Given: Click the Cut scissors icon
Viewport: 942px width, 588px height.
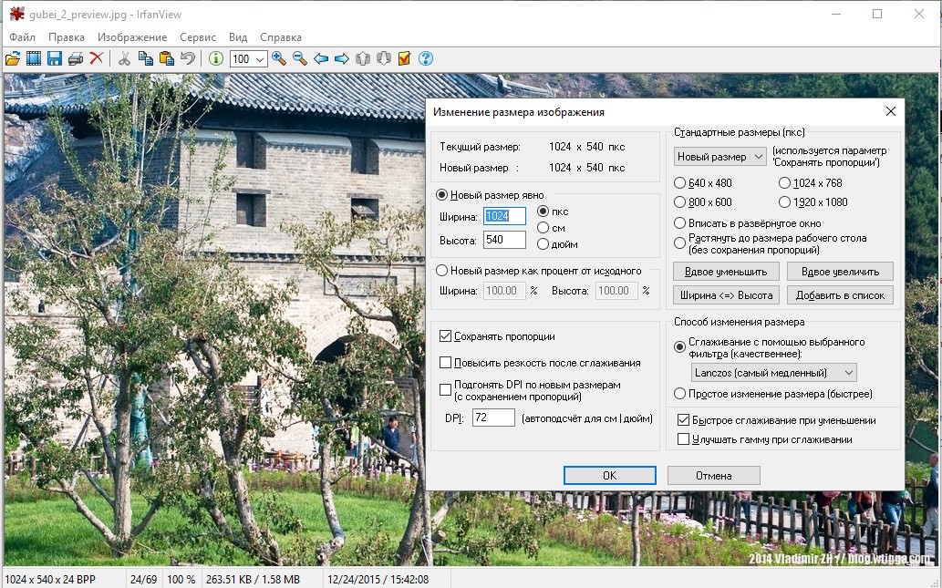Looking at the screenshot, I should point(124,58).
